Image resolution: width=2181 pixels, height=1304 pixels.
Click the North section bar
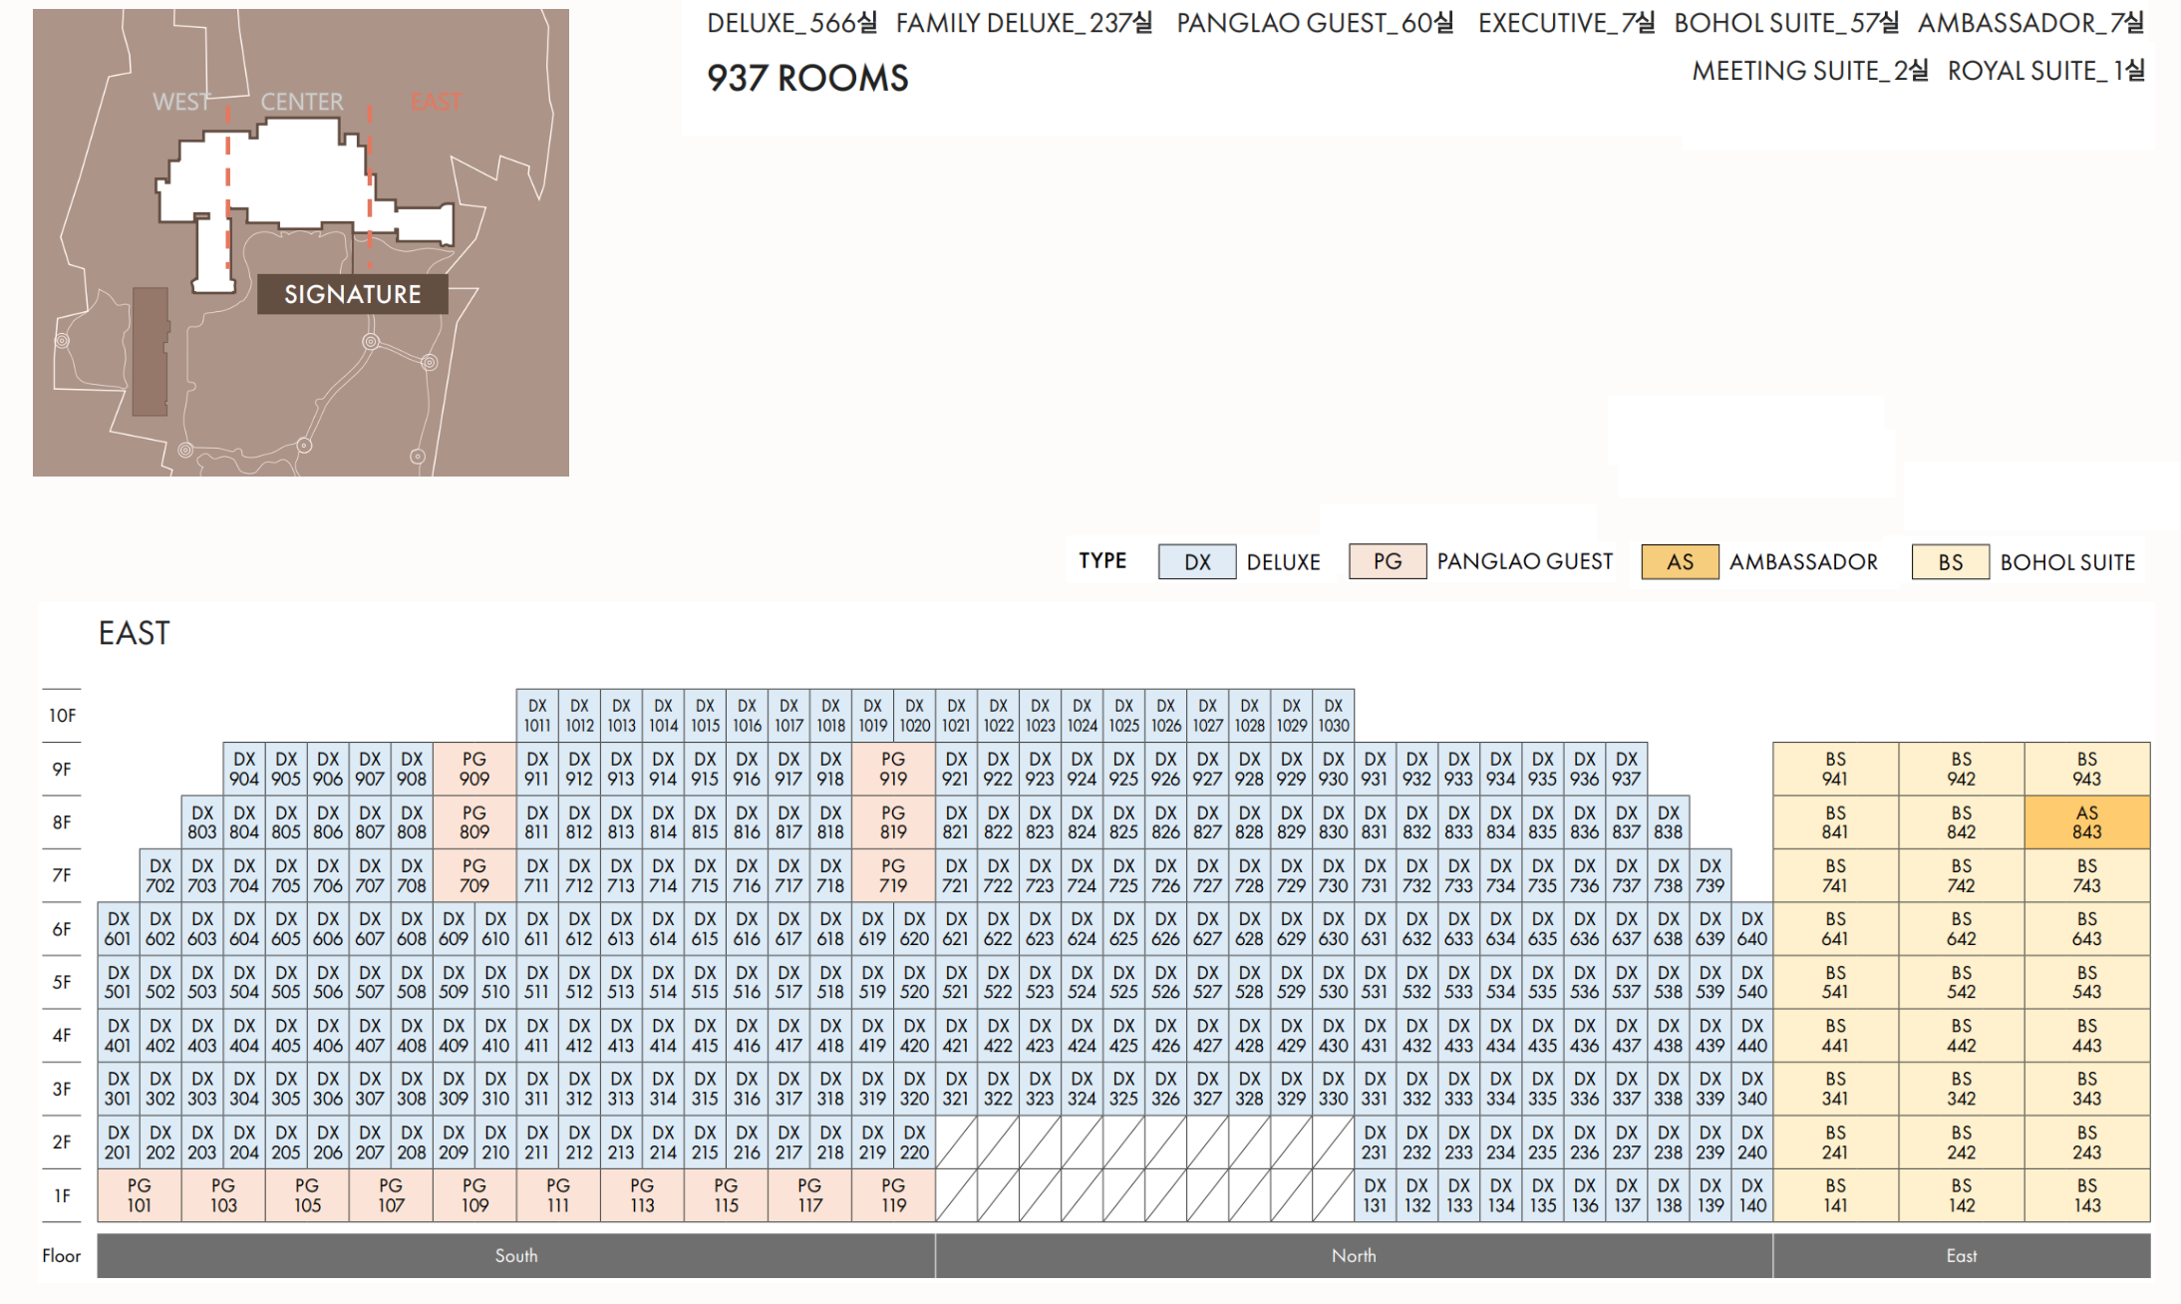tap(1353, 1256)
